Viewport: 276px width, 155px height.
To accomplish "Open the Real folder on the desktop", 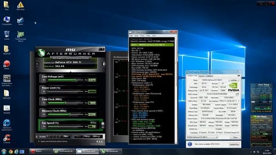I will [x=7, y=6].
